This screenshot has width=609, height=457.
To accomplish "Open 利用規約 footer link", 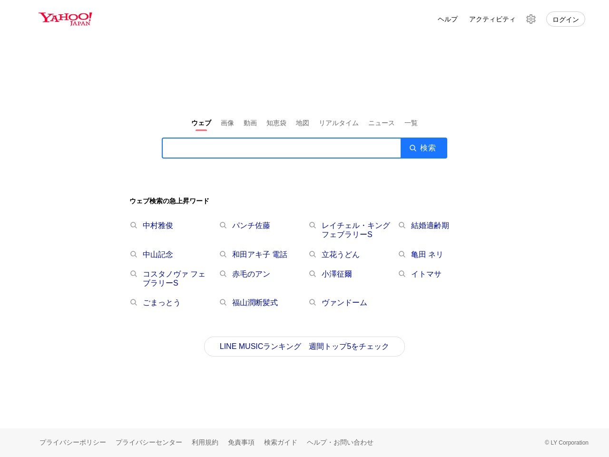I will tap(205, 442).
